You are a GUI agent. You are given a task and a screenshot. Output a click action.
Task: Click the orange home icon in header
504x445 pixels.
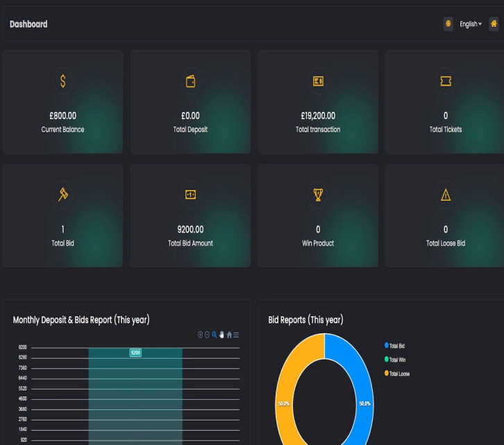[494, 24]
